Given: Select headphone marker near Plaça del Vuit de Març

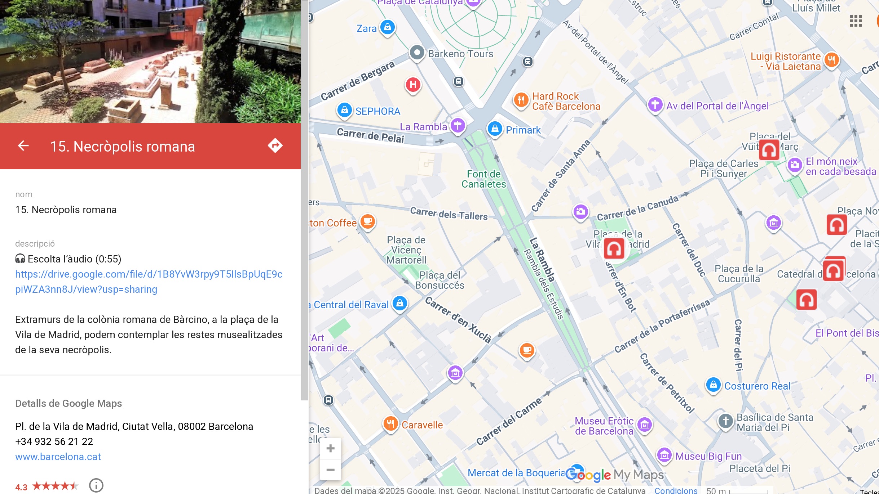Looking at the screenshot, I should (x=769, y=150).
